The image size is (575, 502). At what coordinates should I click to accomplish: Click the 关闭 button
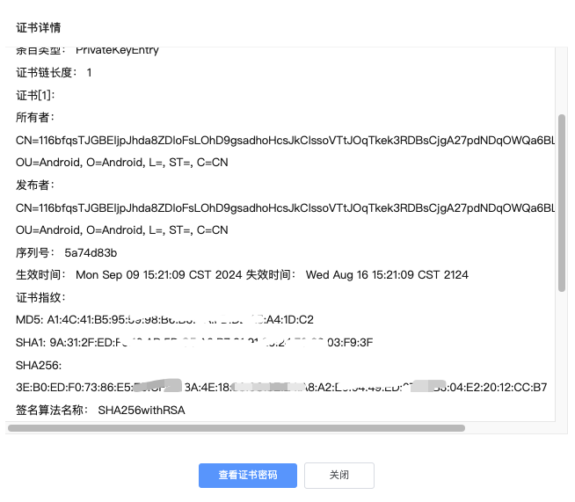coord(338,476)
